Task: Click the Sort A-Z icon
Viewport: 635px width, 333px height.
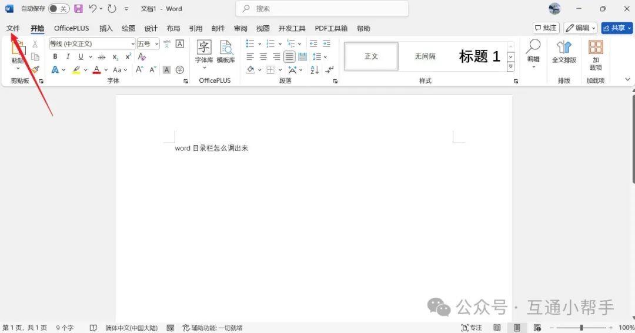Action: click(x=314, y=69)
